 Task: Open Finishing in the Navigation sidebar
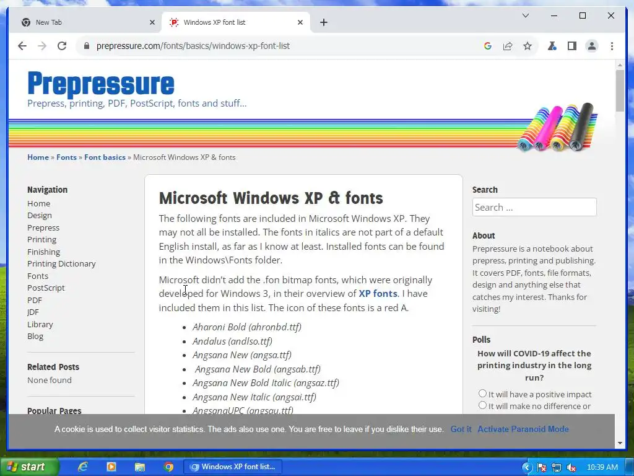pos(44,252)
